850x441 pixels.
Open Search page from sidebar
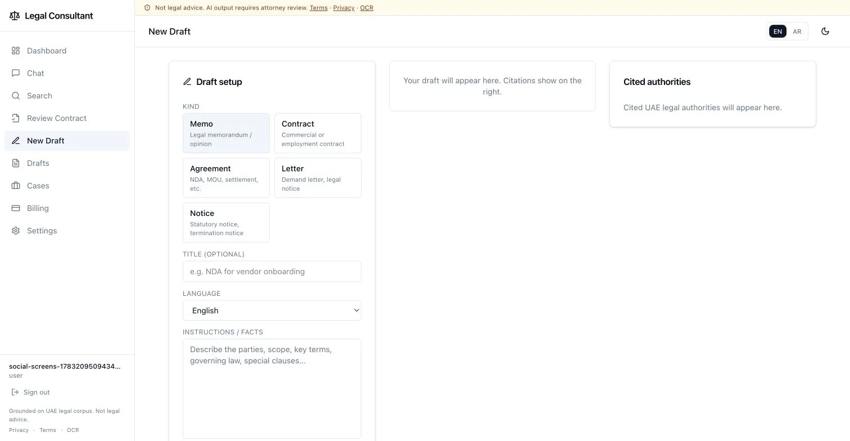point(67,96)
